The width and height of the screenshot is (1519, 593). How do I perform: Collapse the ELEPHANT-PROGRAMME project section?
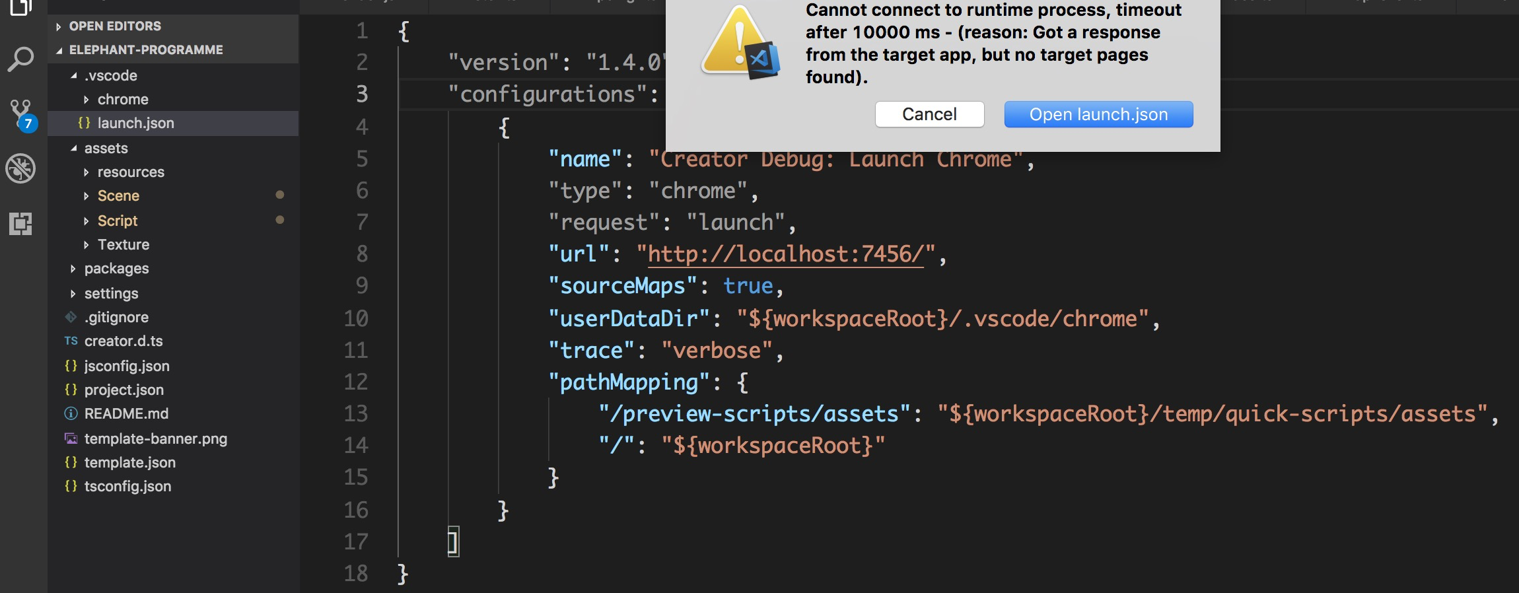145,50
